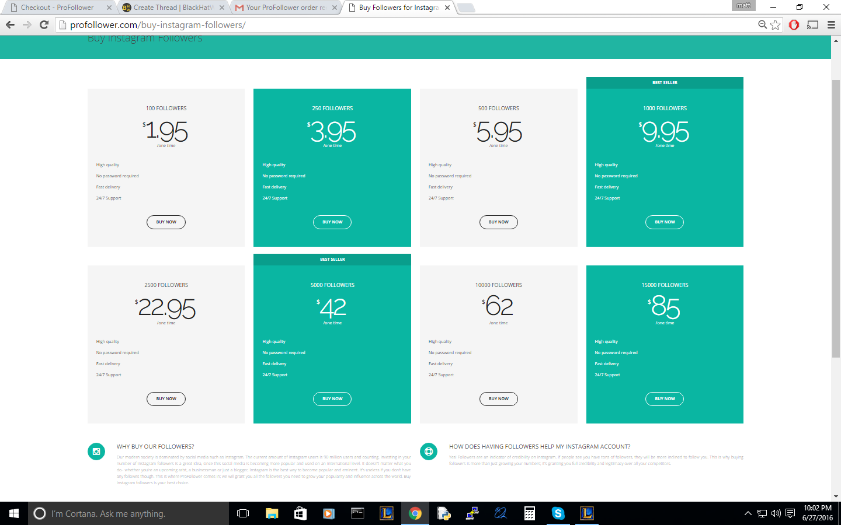The image size is (841, 525).
Task: Click the scrollbar up arrow
Action: click(x=836, y=40)
